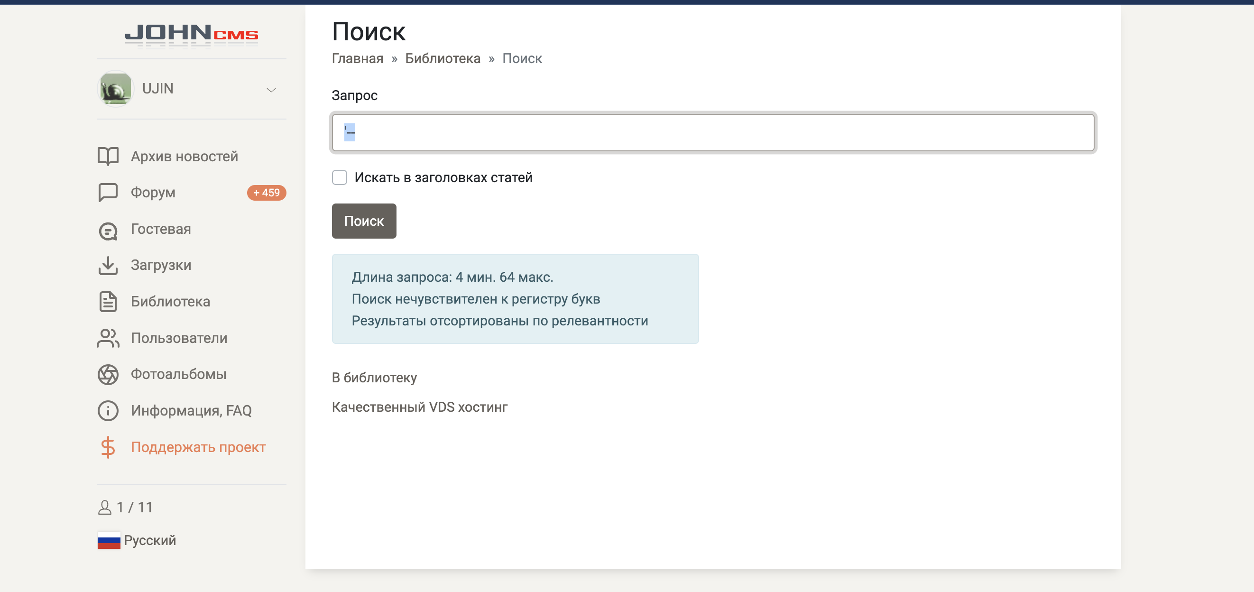The height and width of the screenshot is (592, 1254).
Task: Click the open book icon for news archive
Action: click(108, 156)
